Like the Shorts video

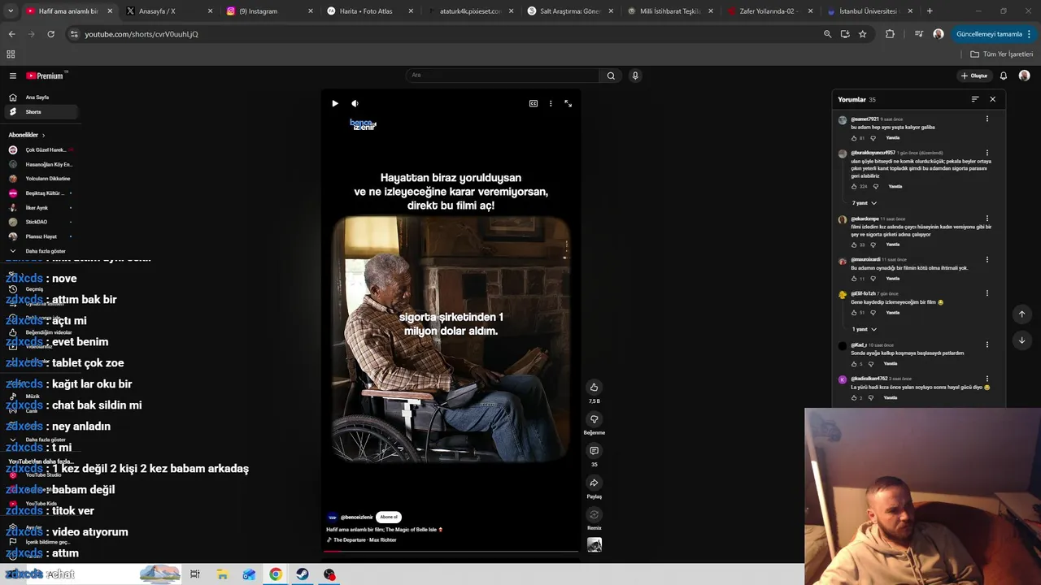pos(594,388)
